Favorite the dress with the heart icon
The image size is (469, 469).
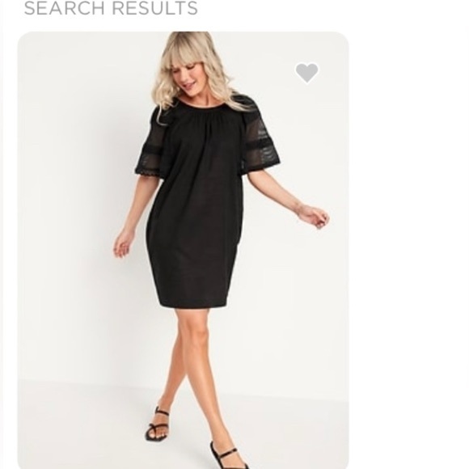[307, 73]
